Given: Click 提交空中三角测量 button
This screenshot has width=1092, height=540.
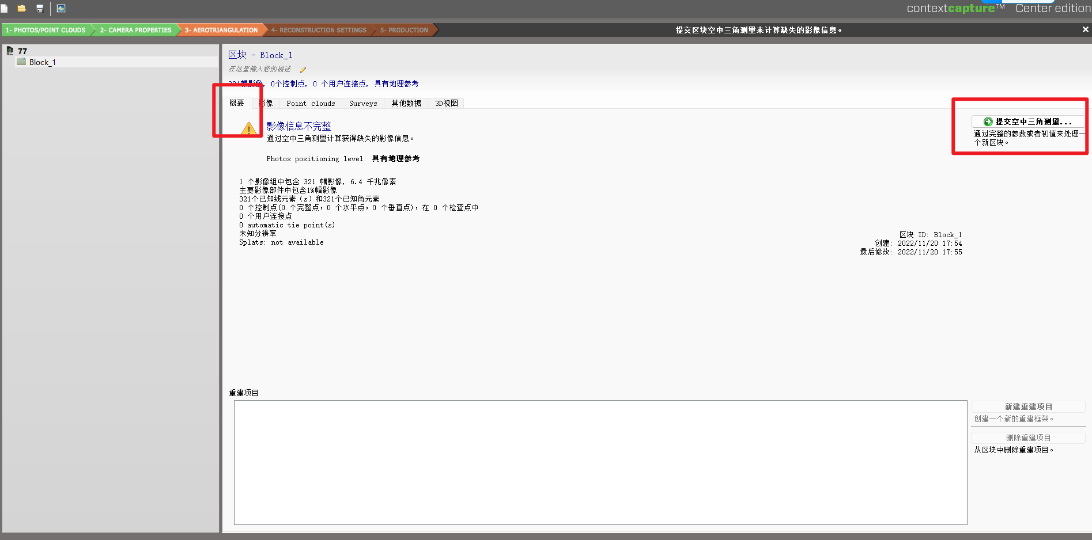Looking at the screenshot, I should [1028, 121].
